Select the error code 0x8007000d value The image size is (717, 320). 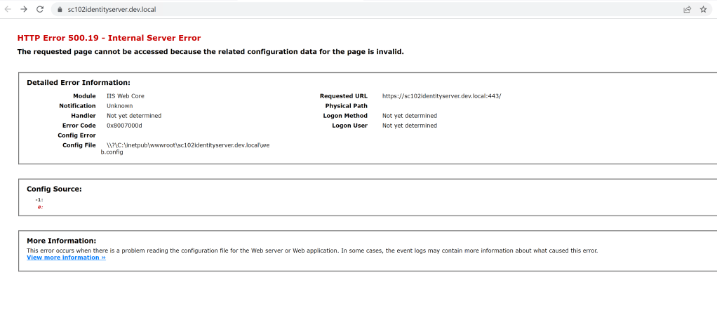pyautogui.click(x=124, y=126)
